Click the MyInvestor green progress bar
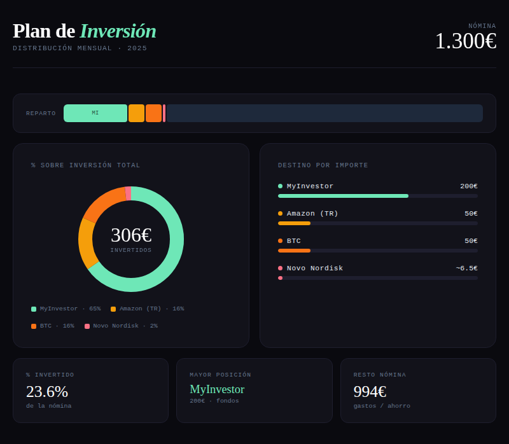This screenshot has height=444, width=509. pyautogui.click(x=343, y=196)
